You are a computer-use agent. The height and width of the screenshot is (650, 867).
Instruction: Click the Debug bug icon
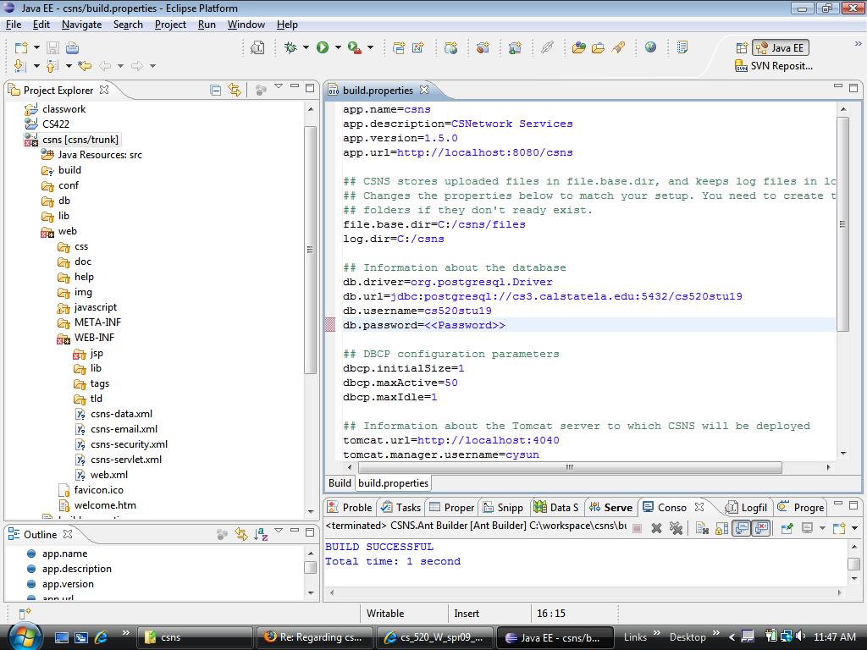coord(291,48)
